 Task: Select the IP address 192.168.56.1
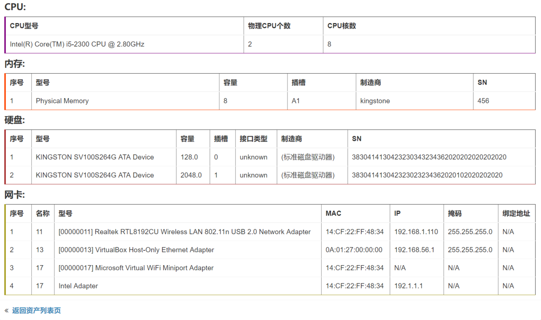414,250
